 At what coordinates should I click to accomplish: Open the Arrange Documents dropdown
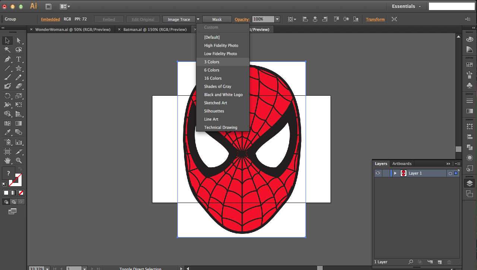coord(65,6)
